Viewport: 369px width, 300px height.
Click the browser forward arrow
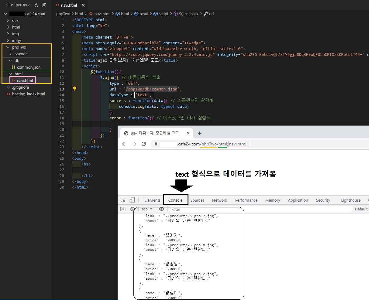[134, 144]
